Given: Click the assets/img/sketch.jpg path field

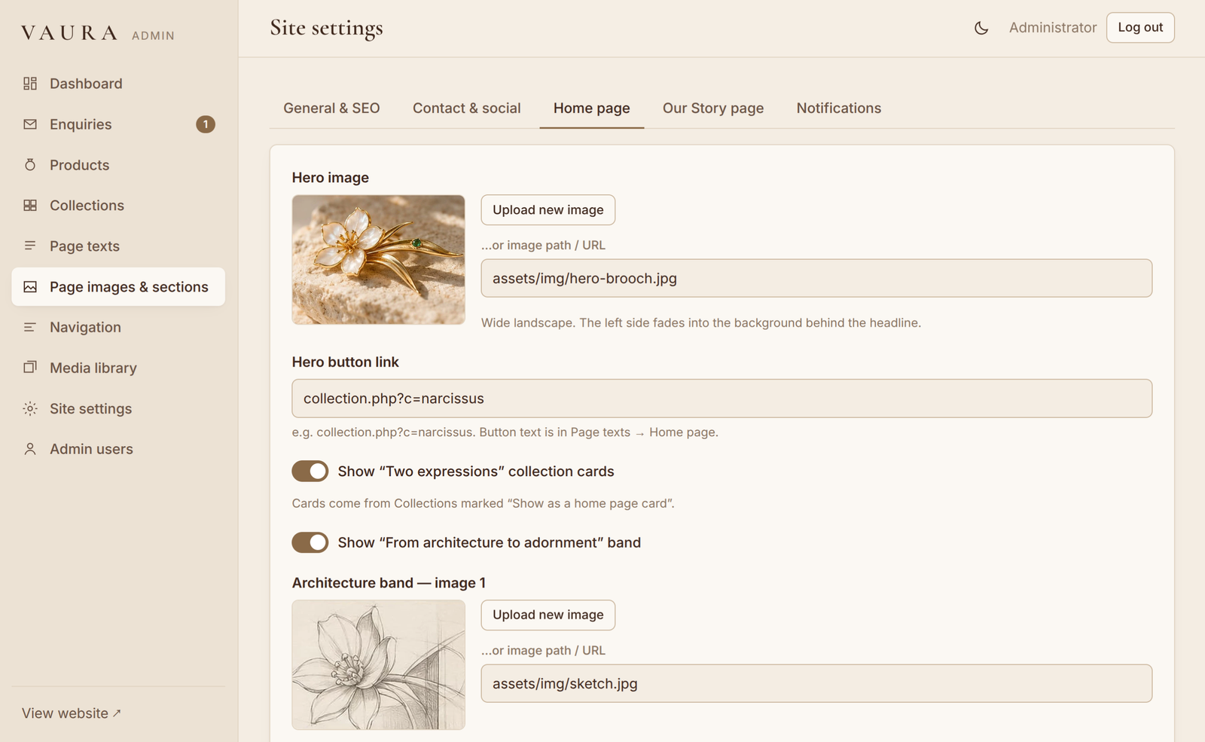Looking at the screenshot, I should tap(816, 684).
